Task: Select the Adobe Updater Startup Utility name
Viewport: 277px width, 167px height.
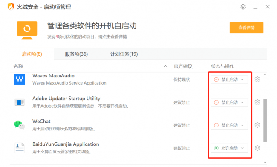Action: 66,99
